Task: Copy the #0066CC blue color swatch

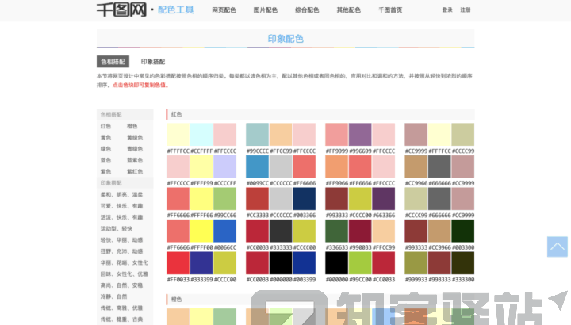Action: [x=224, y=230]
